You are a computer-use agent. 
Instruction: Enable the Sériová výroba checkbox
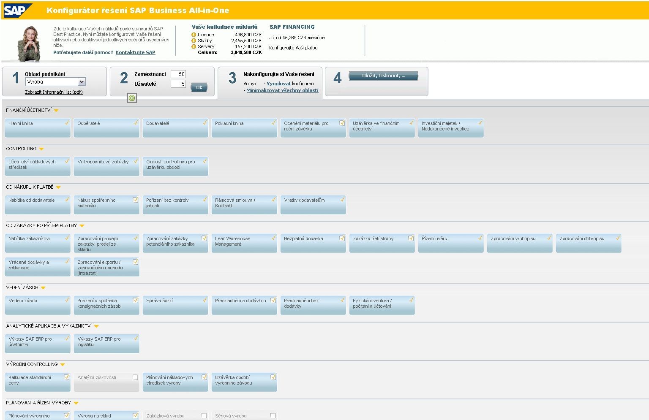coord(273,416)
